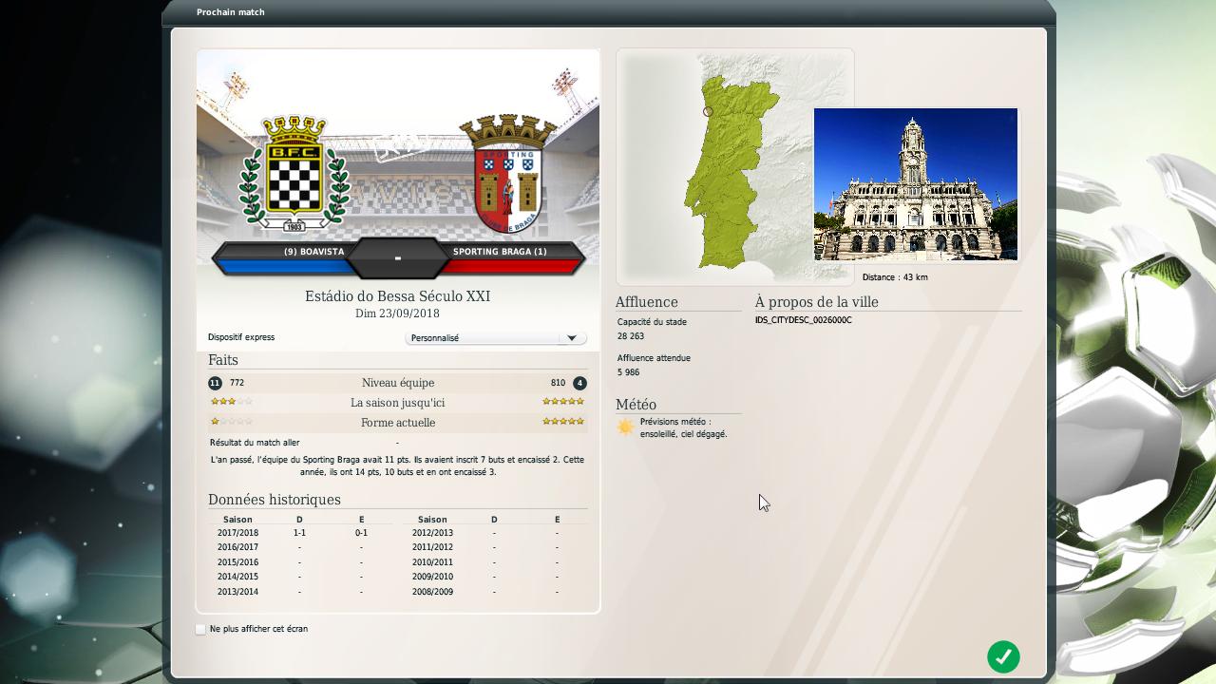This screenshot has height=684, width=1216.
Task: Click the 'Affluence' section heading
Action: (x=647, y=302)
